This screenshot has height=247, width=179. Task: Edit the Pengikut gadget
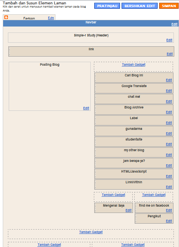pos(169,221)
